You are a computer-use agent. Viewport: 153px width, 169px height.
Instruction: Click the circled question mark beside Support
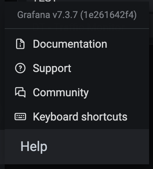[20, 68]
